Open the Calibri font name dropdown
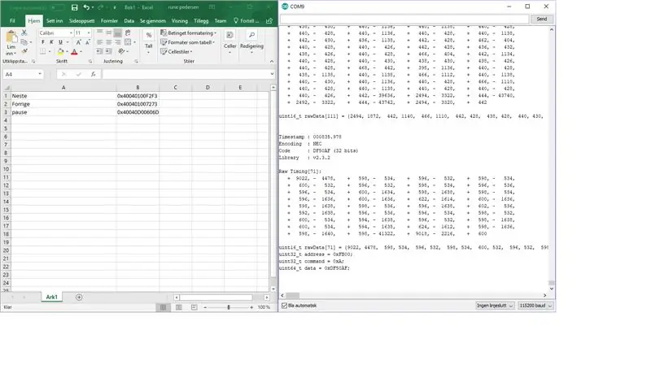This screenshot has width=651, height=378. [x=71, y=33]
